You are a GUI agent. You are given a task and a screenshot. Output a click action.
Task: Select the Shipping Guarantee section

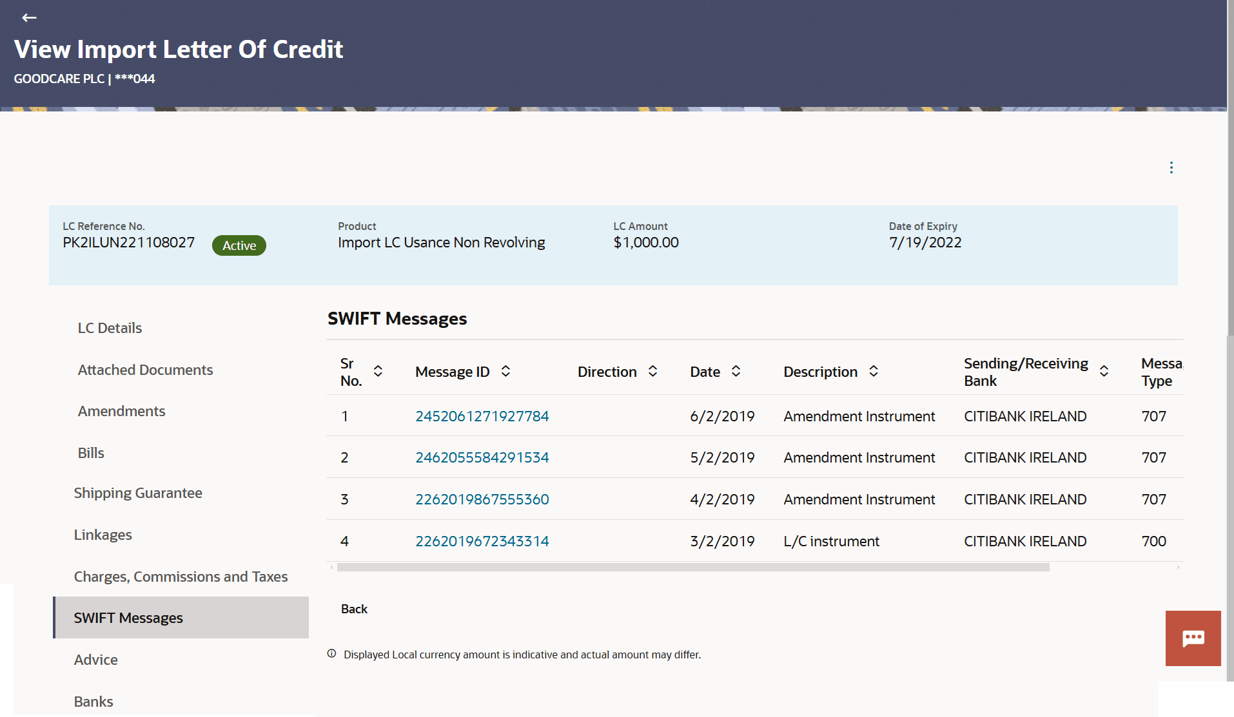pyautogui.click(x=138, y=493)
